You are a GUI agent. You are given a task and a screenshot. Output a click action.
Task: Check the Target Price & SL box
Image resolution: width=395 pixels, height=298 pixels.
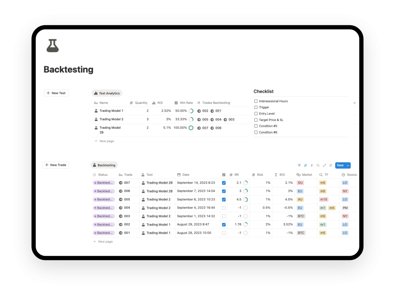coord(256,120)
